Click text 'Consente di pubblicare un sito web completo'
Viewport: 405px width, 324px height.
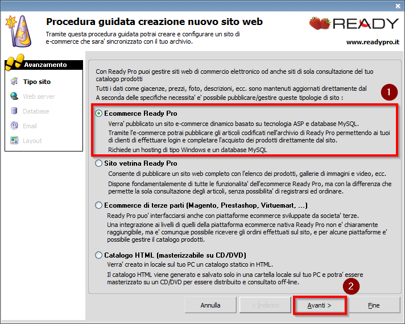[x=169, y=174]
